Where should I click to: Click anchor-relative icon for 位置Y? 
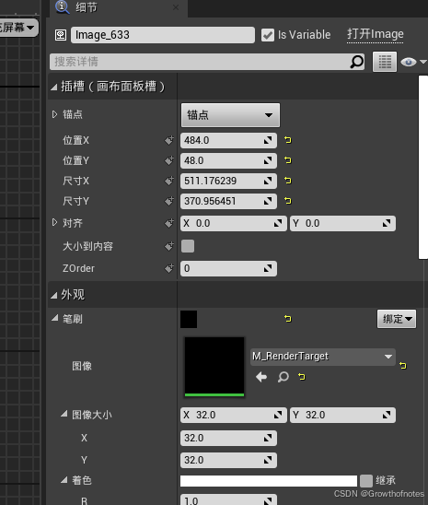tap(169, 160)
